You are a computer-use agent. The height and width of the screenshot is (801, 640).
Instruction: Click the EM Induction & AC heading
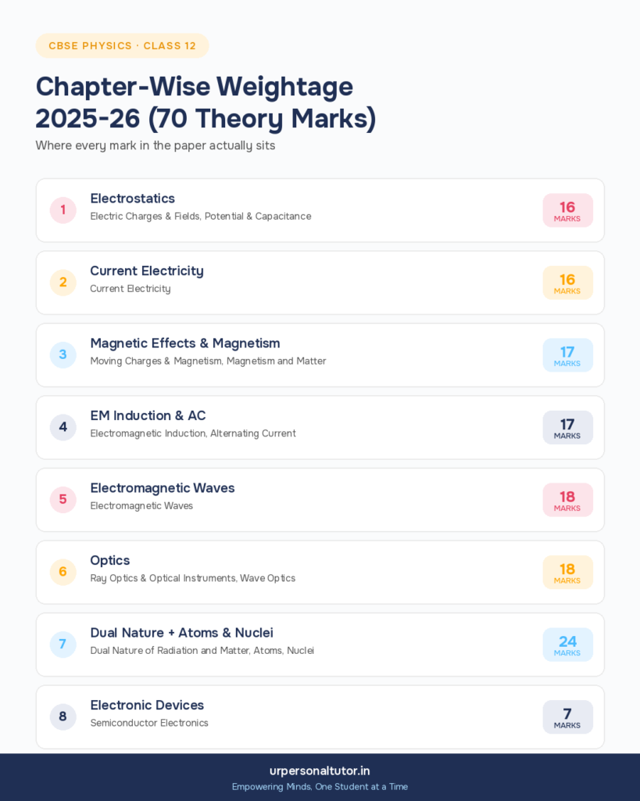tap(148, 416)
